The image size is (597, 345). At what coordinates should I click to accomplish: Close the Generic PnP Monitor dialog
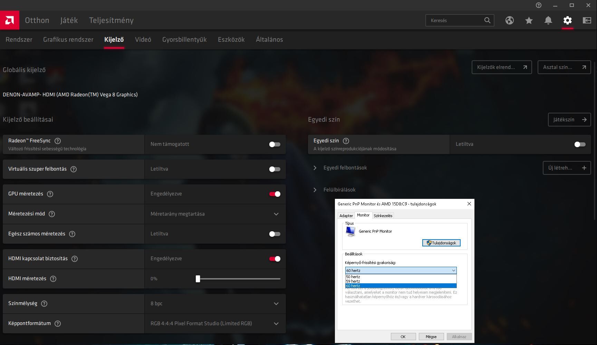[x=469, y=204]
